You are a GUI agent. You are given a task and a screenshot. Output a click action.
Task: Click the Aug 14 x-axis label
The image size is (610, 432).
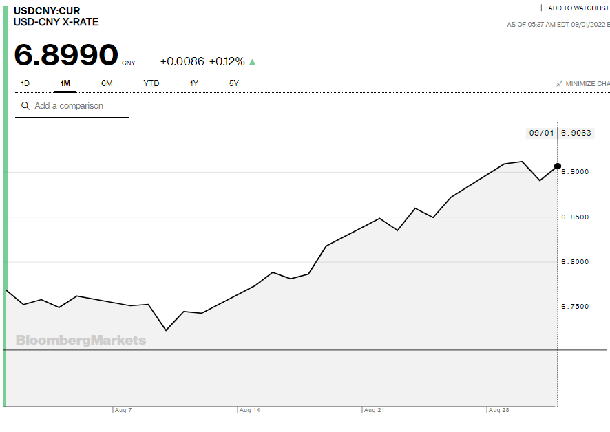[250, 410]
